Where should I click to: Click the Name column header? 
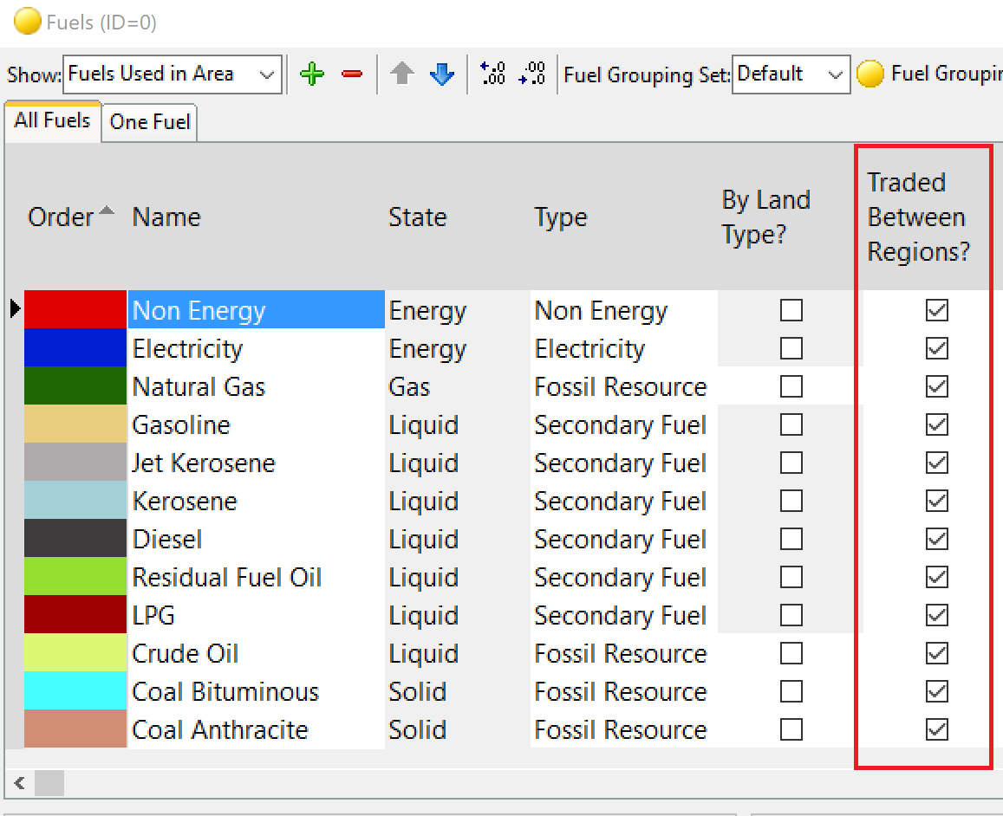tap(256, 217)
